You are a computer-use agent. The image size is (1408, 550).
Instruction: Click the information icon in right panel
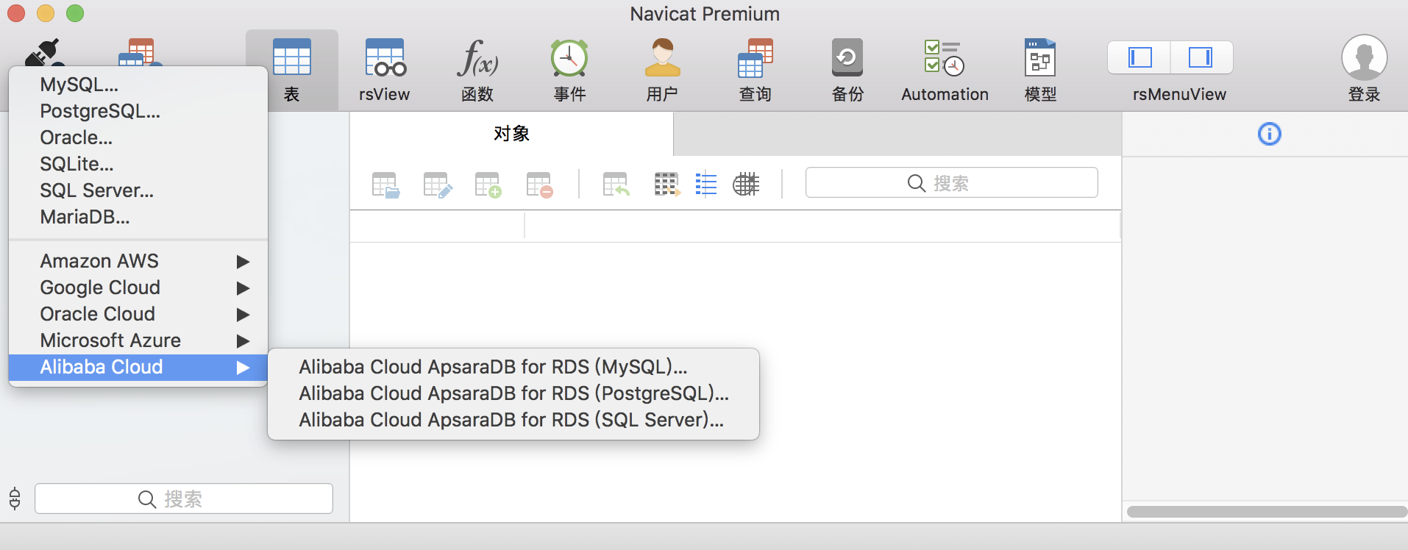1270,134
